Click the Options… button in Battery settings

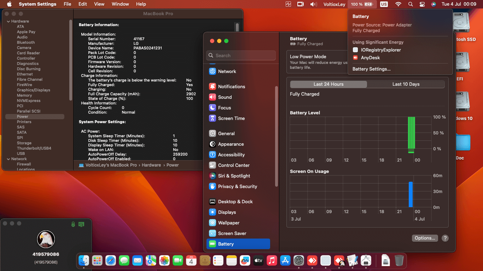click(x=425, y=238)
